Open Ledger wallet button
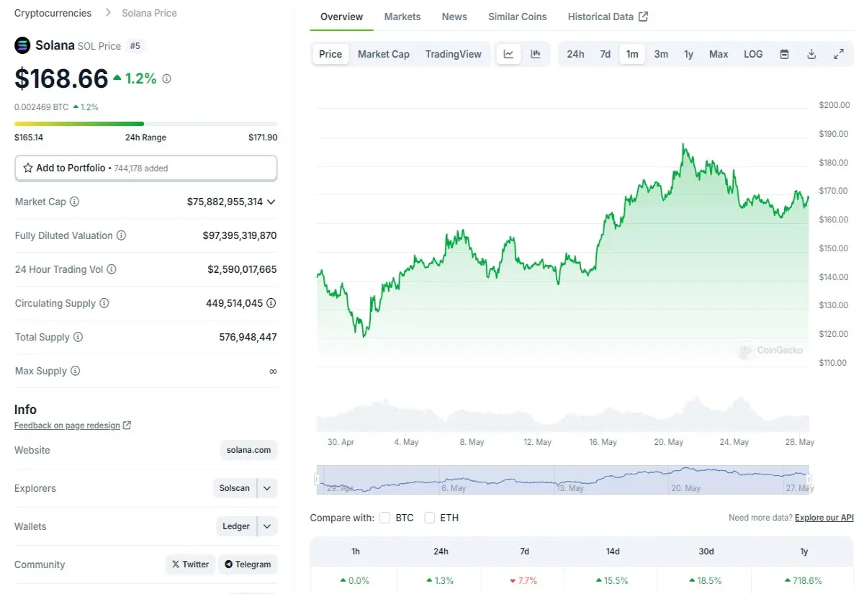864x594 pixels. point(236,526)
